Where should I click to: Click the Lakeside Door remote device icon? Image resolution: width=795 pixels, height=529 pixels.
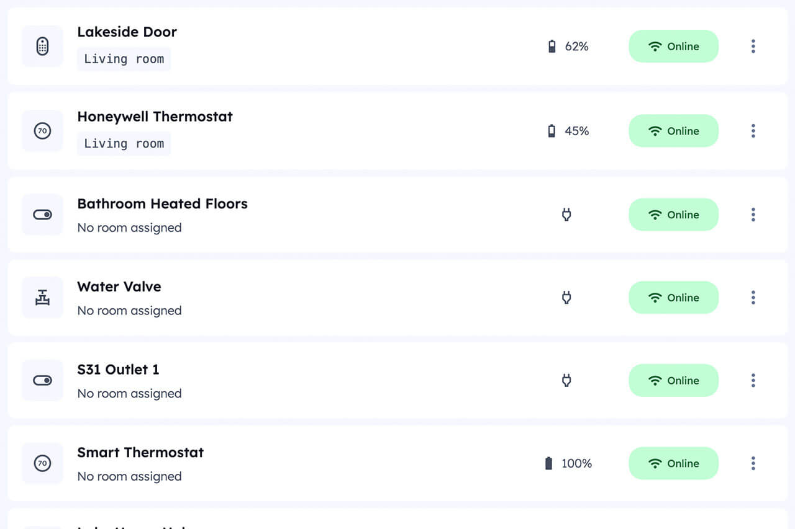[x=42, y=47]
